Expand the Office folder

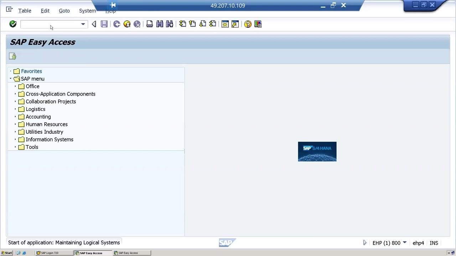click(x=15, y=86)
